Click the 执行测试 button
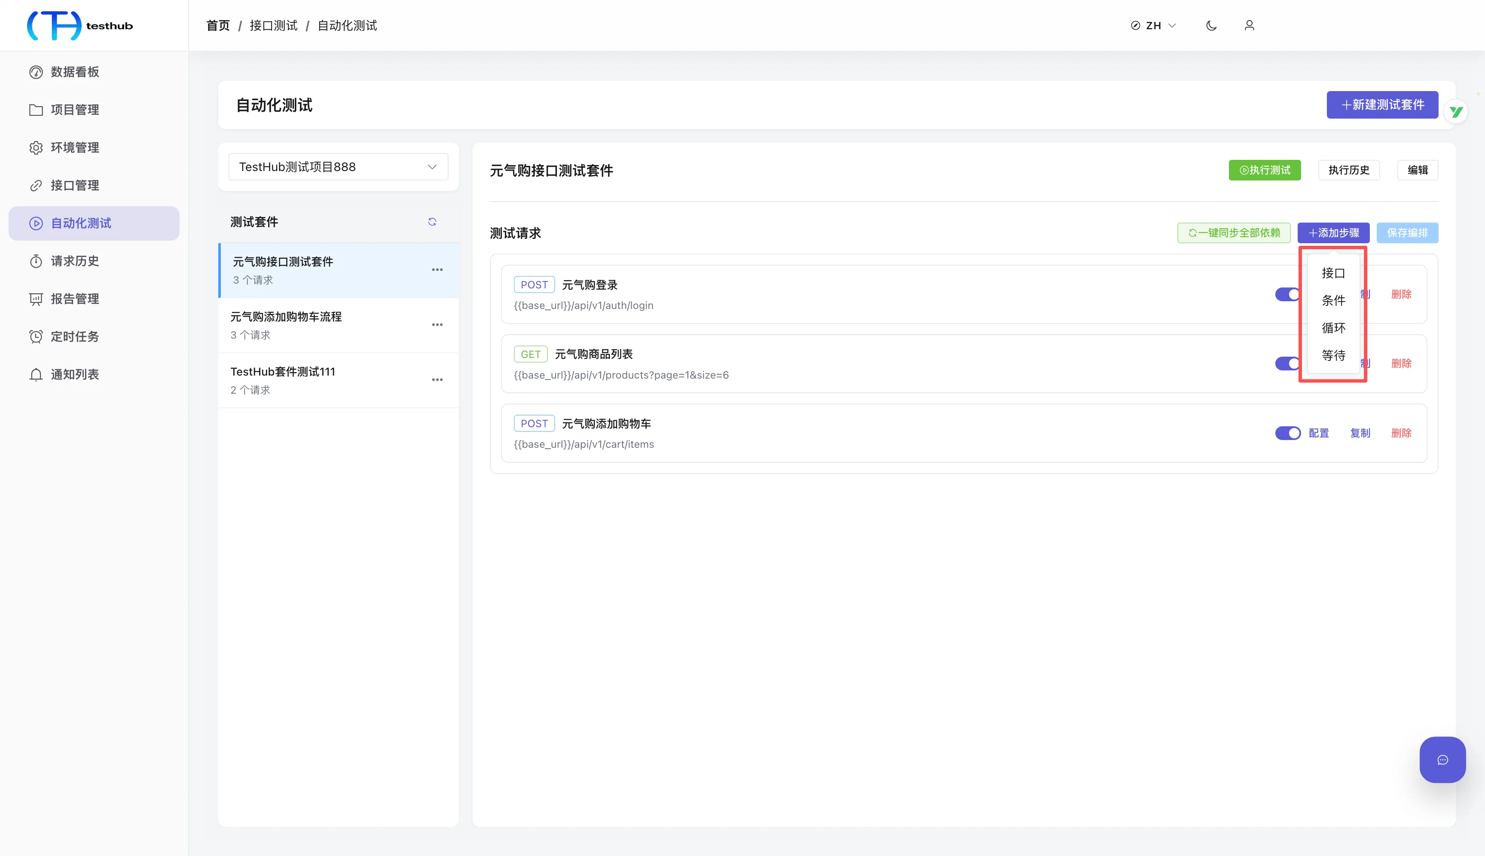The width and height of the screenshot is (1485, 856). [1265, 170]
